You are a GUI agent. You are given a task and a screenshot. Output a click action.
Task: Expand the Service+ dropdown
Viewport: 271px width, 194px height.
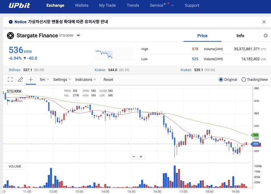[x=162, y=5]
